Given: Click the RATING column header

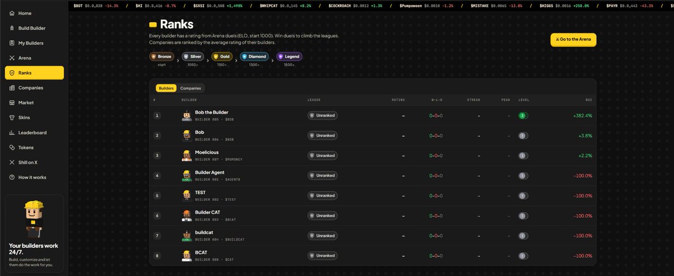Looking at the screenshot, I should coord(398,100).
